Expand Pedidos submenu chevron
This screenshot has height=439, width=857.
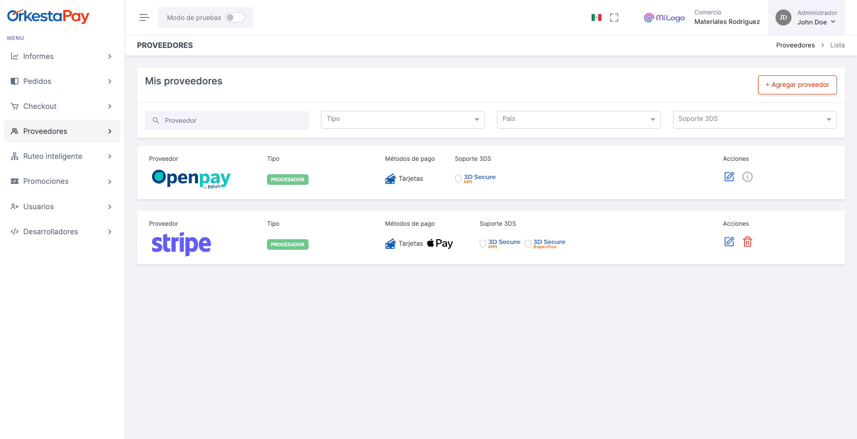click(110, 81)
